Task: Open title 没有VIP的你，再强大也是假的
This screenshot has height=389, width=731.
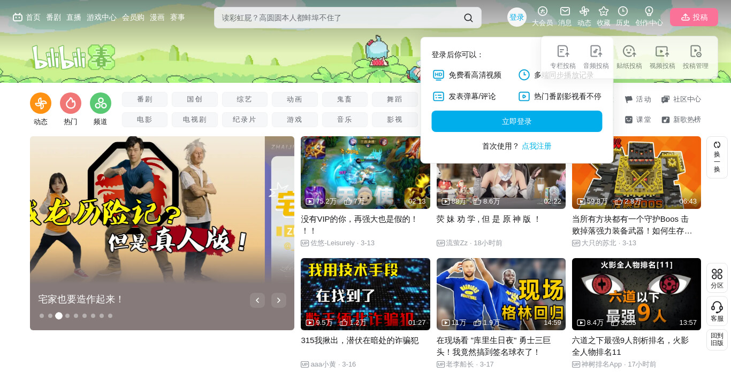Action: [359, 225]
